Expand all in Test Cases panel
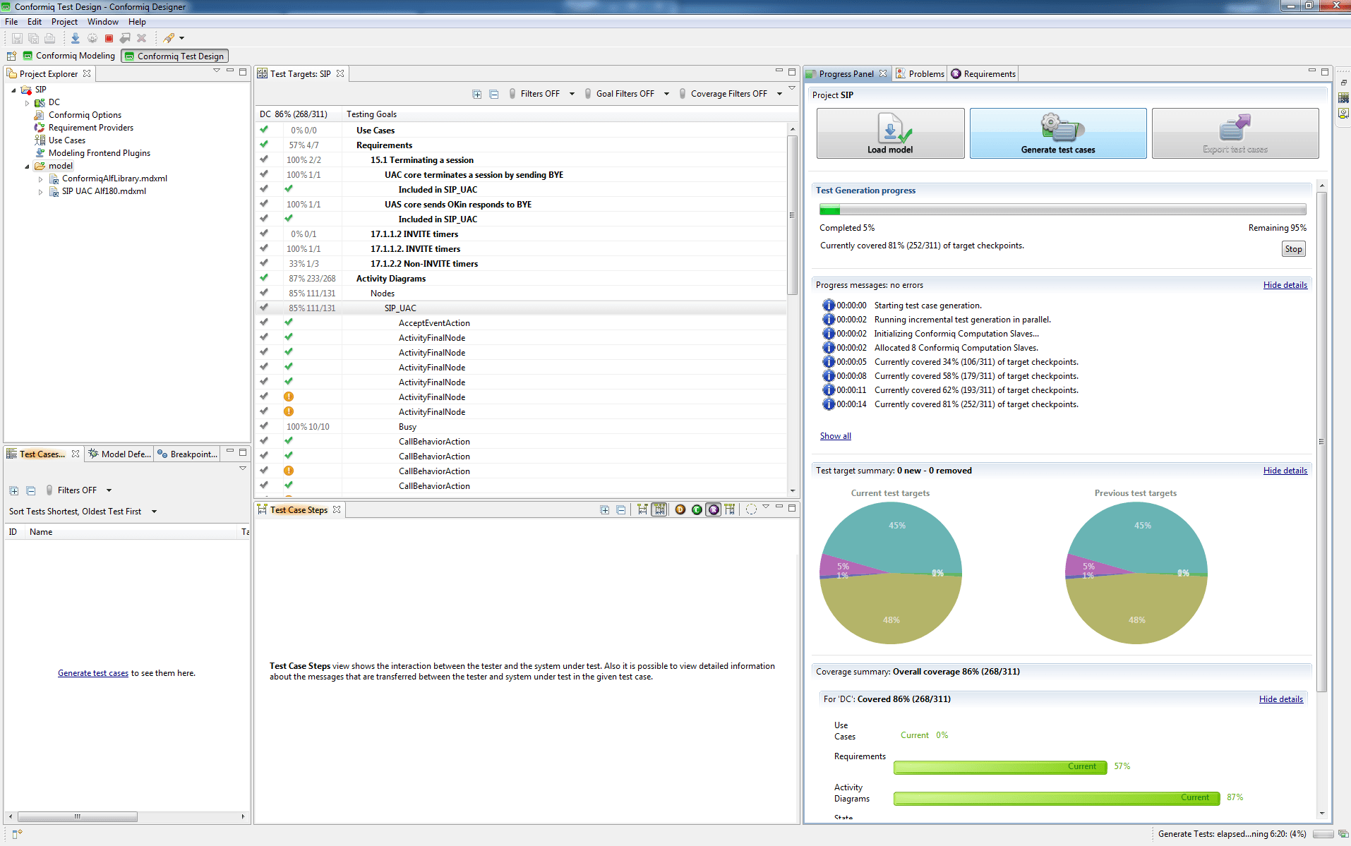Screen dimensions: 1351x846 [13, 490]
